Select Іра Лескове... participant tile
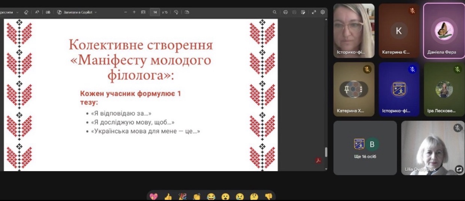465x201 pixels. (444, 89)
